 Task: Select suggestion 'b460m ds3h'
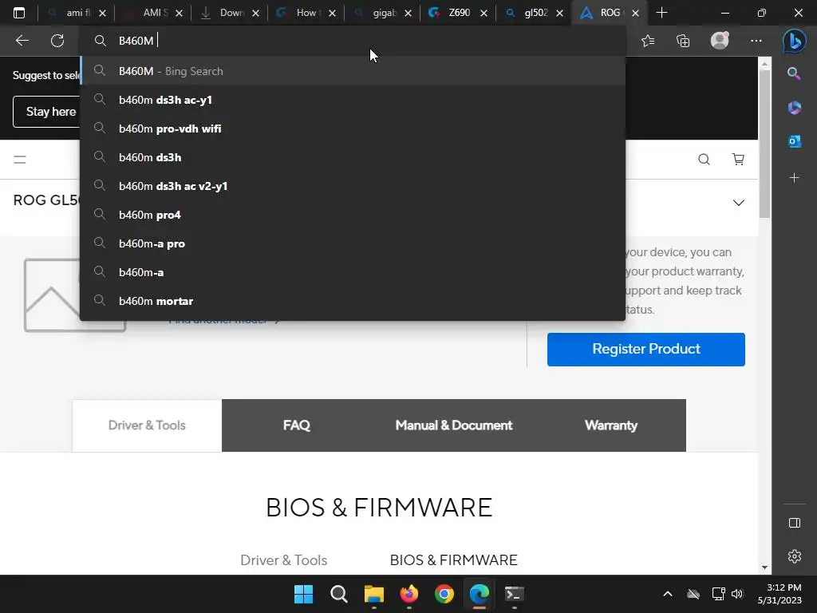[x=353, y=157]
